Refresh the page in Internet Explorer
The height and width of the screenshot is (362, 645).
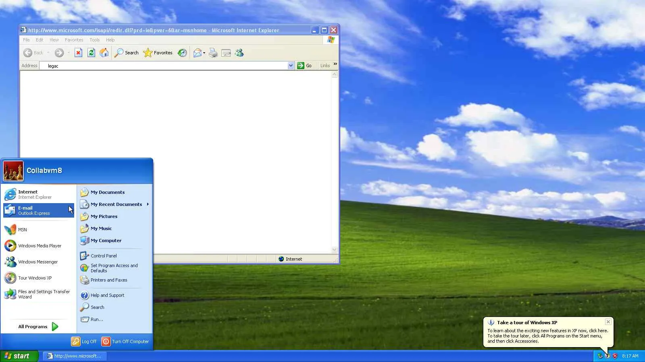point(92,53)
